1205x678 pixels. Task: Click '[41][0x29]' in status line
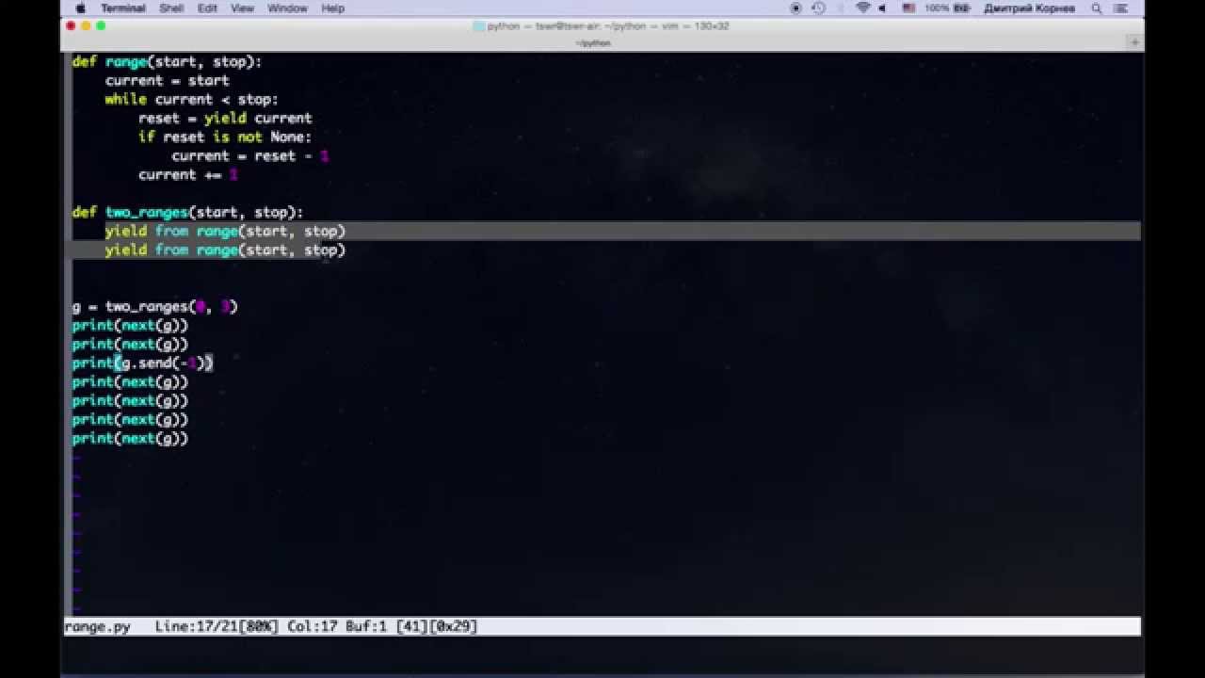pyautogui.click(x=437, y=626)
